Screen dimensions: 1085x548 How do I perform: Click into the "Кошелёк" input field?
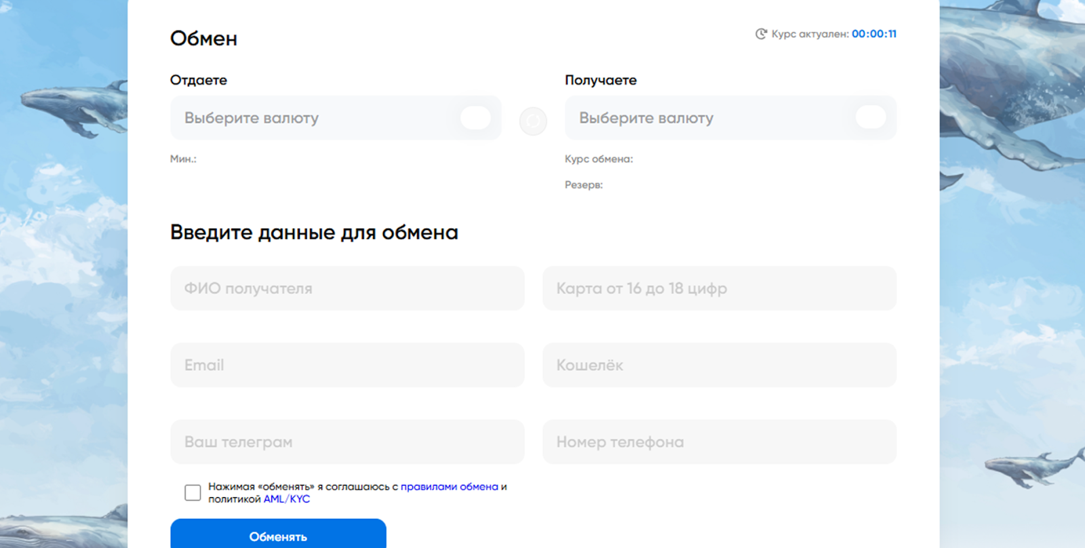719,365
